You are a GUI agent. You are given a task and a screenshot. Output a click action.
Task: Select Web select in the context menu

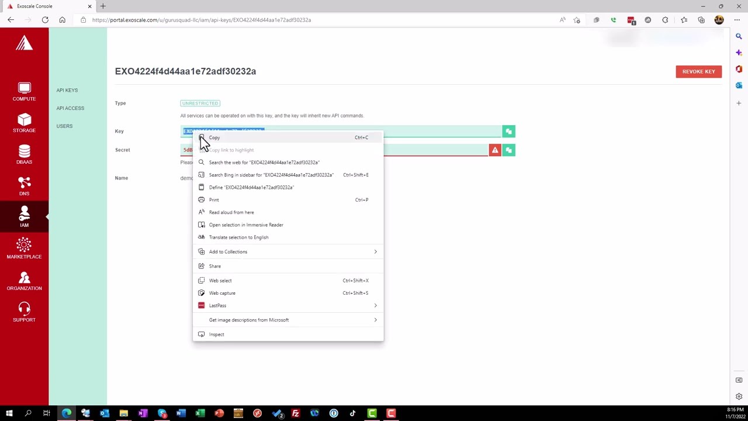[x=288, y=281]
